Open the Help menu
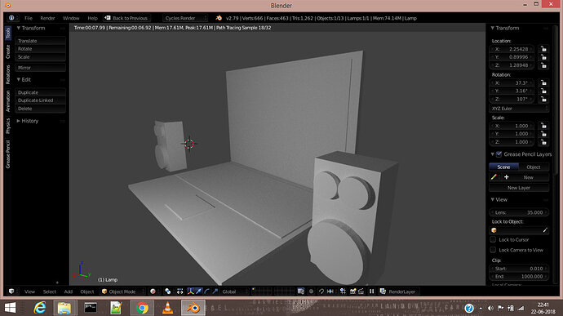 click(93, 18)
